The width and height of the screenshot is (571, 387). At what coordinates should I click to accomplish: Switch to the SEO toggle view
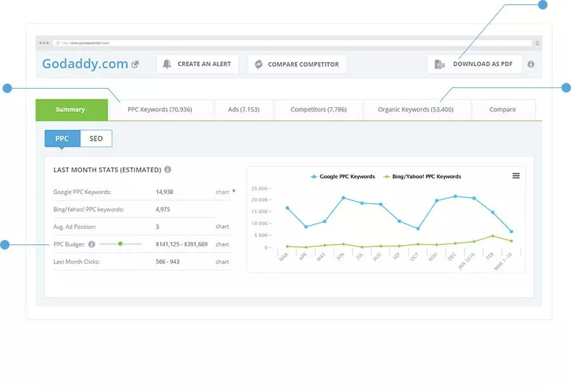coord(96,139)
